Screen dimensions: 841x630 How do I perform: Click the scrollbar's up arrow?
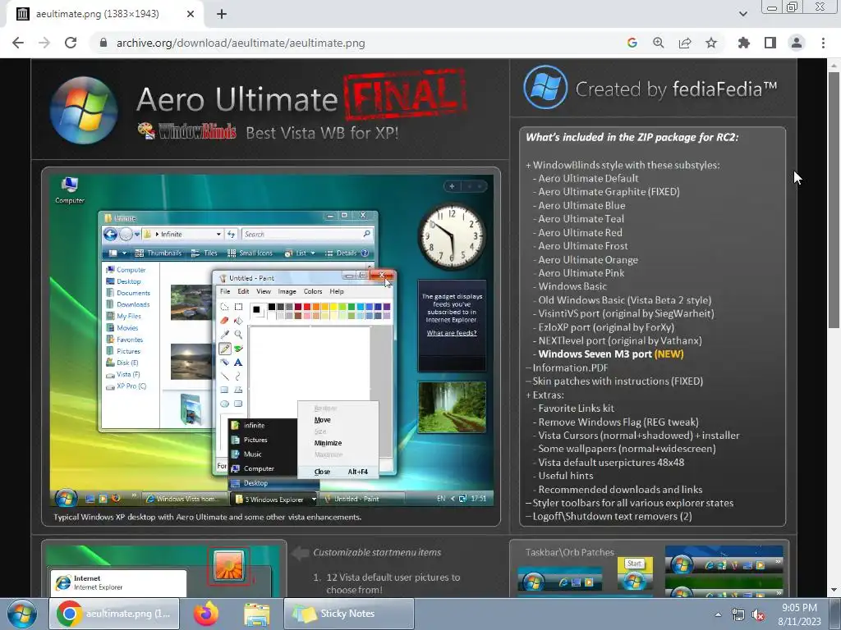point(834,65)
